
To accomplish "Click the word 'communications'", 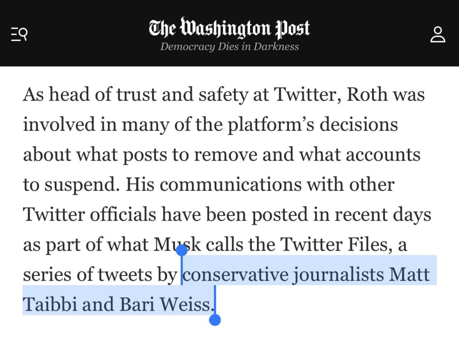I will (245, 184).
